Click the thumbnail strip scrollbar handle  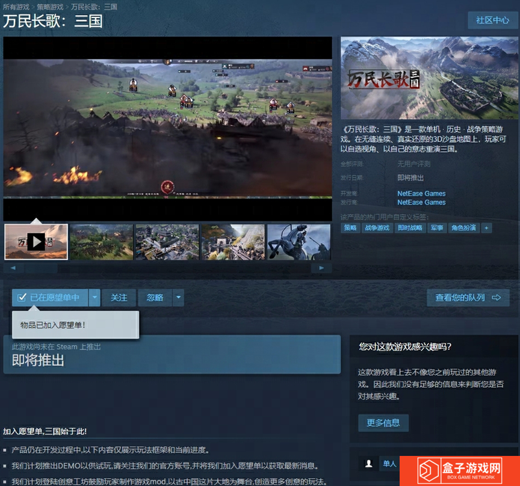pyautogui.click(x=41, y=268)
